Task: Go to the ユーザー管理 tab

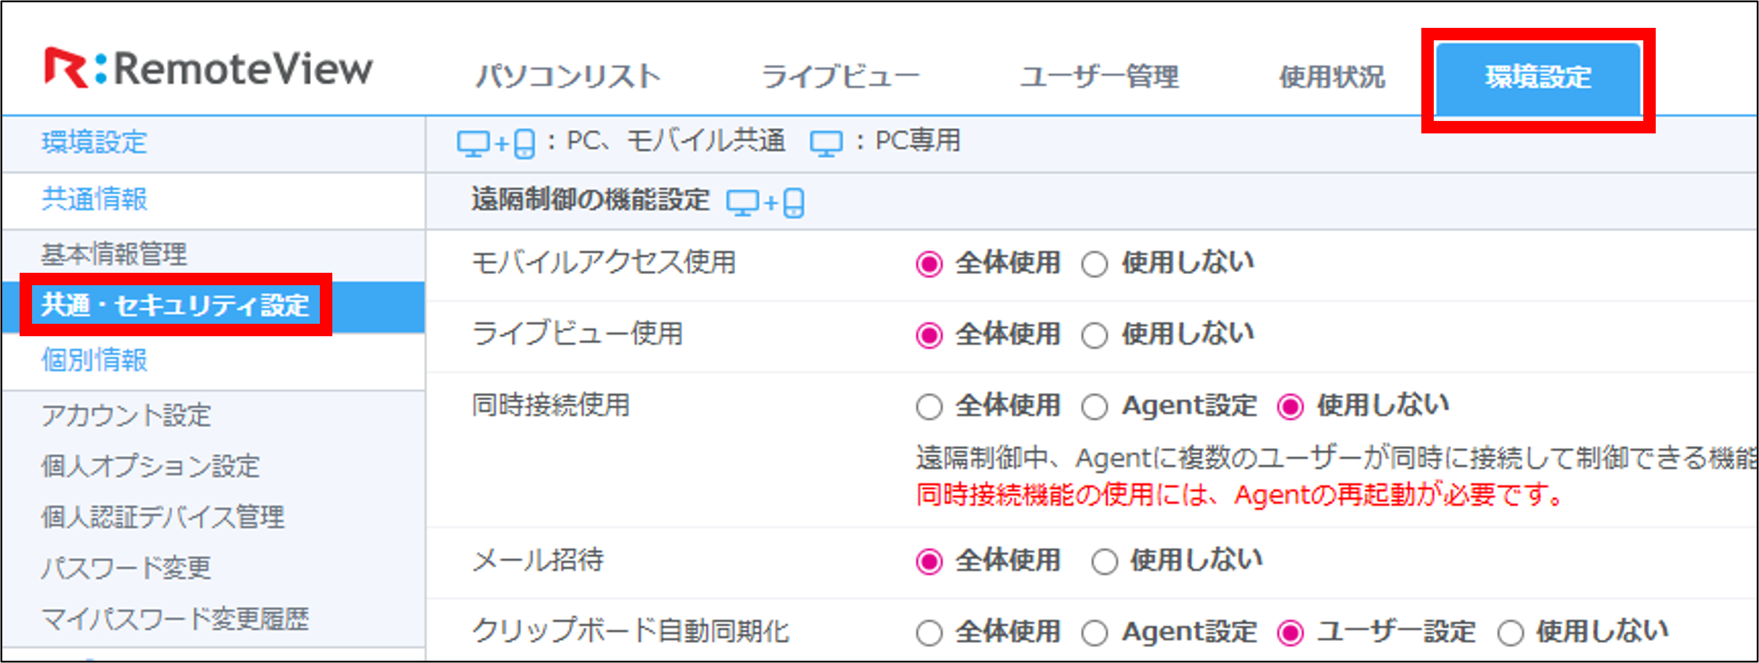Action: (1098, 76)
